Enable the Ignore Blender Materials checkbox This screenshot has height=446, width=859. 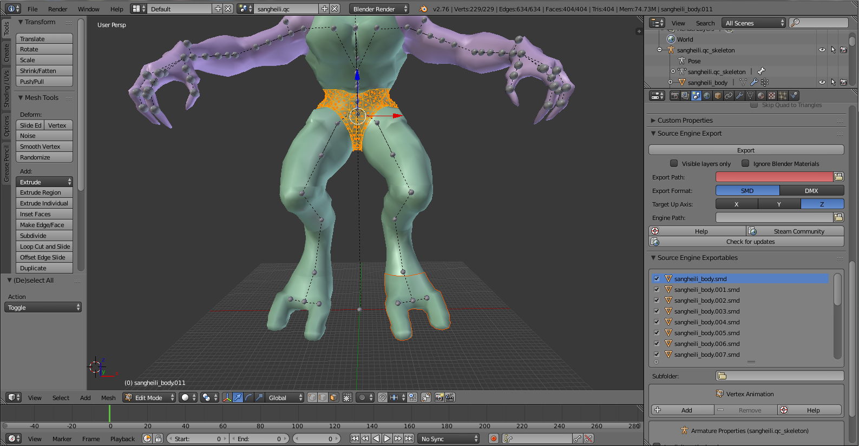click(x=745, y=163)
